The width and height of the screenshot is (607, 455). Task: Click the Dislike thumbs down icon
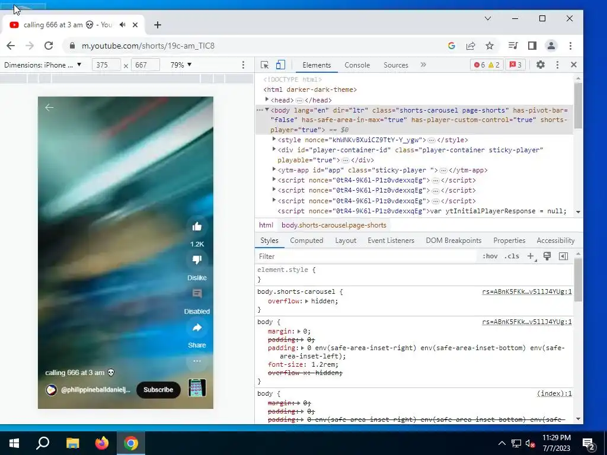[197, 260]
